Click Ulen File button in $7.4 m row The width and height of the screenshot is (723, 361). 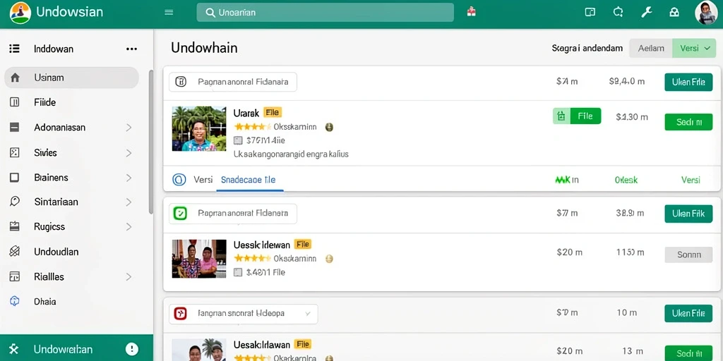[688, 82]
